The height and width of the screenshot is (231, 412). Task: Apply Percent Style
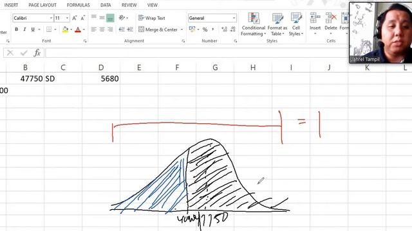pyautogui.click(x=205, y=30)
